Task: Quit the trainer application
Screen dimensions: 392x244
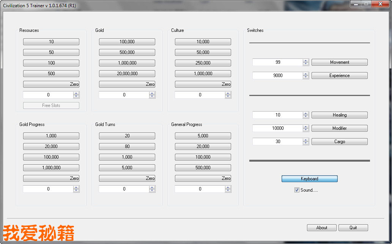Action: click(353, 228)
